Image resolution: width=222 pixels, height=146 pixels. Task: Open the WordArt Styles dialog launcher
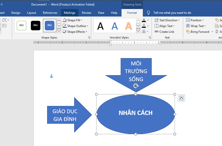pyautogui.click(x=150, y=38)
